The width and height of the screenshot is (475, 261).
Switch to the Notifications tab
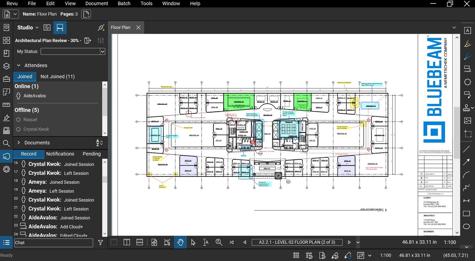60,153
